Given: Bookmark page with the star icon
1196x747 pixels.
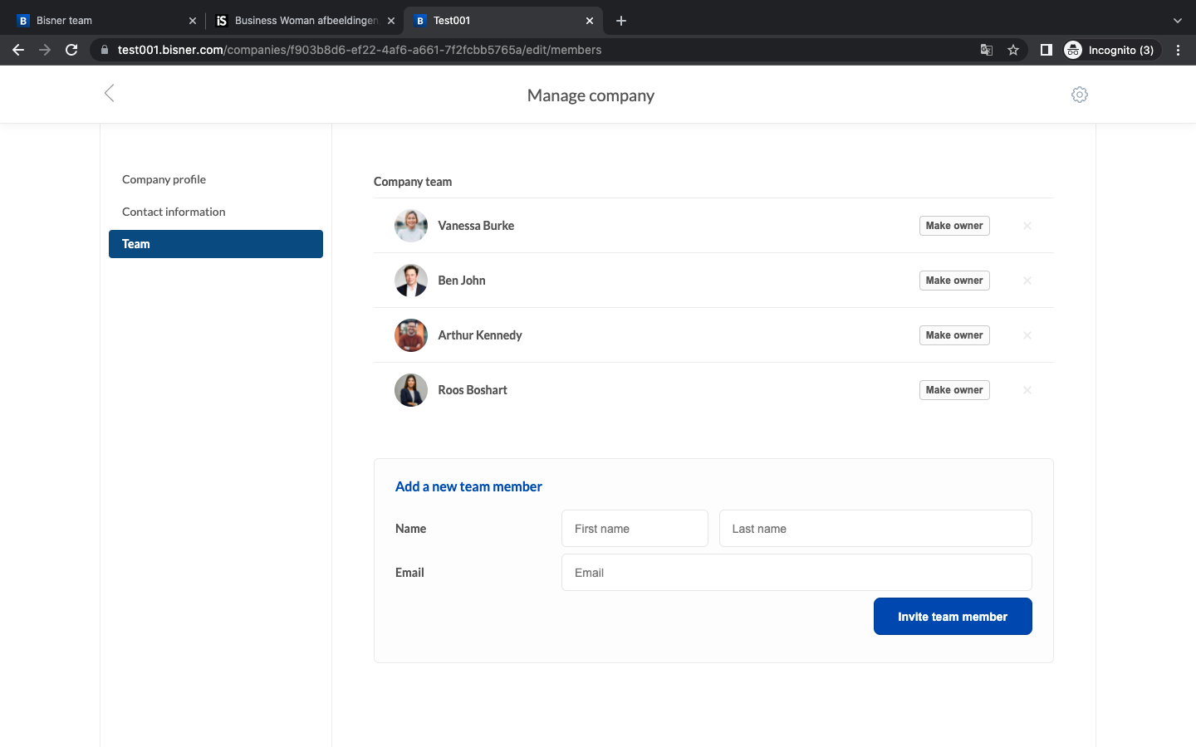Looking at the screenshot, I should (1013, 50).
